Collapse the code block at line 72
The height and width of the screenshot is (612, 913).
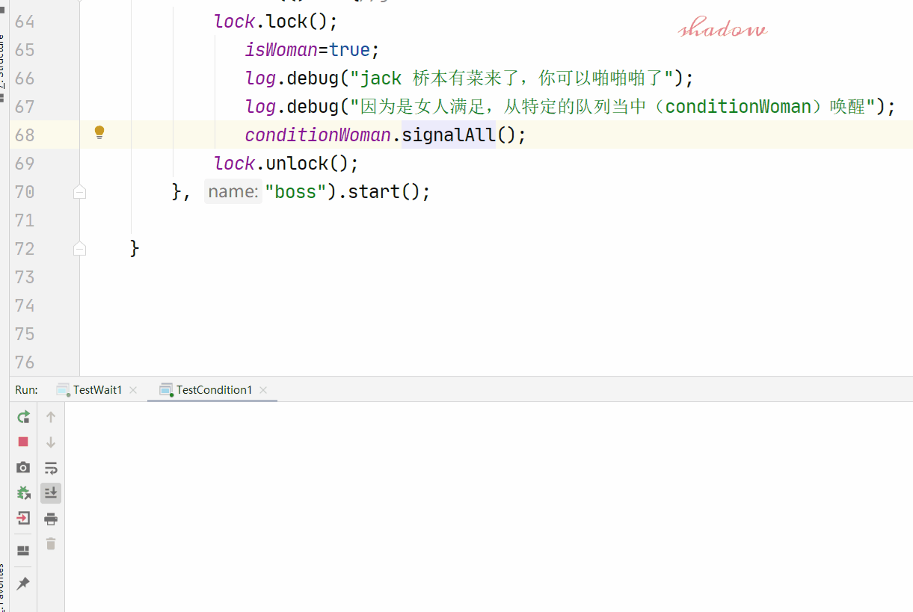pos(80,249)
